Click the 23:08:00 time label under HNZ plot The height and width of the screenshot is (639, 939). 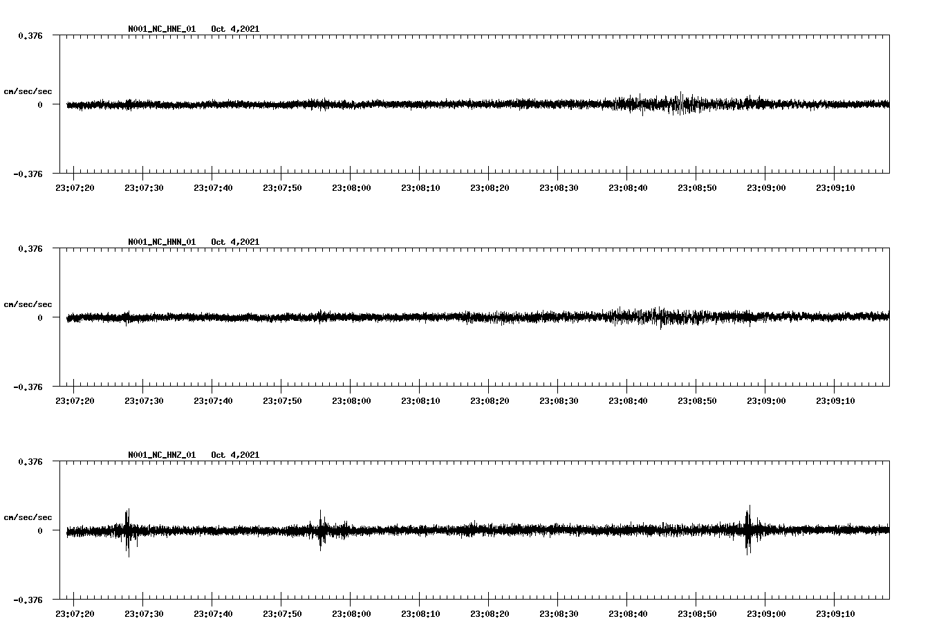(351, 614)
